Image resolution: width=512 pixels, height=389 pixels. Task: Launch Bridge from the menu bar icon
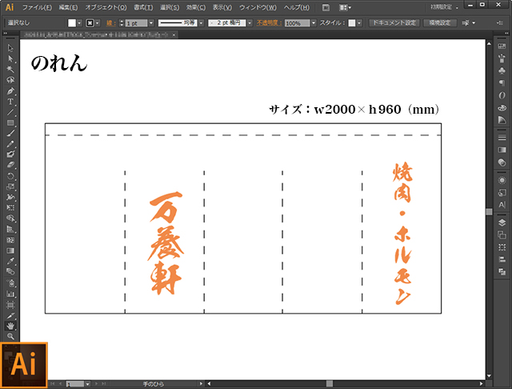click(x=326, y=7)
